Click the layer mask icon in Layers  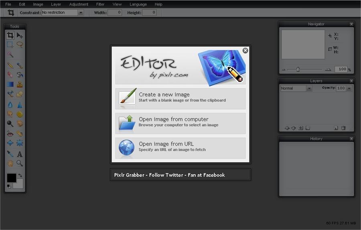coord(300,128)
